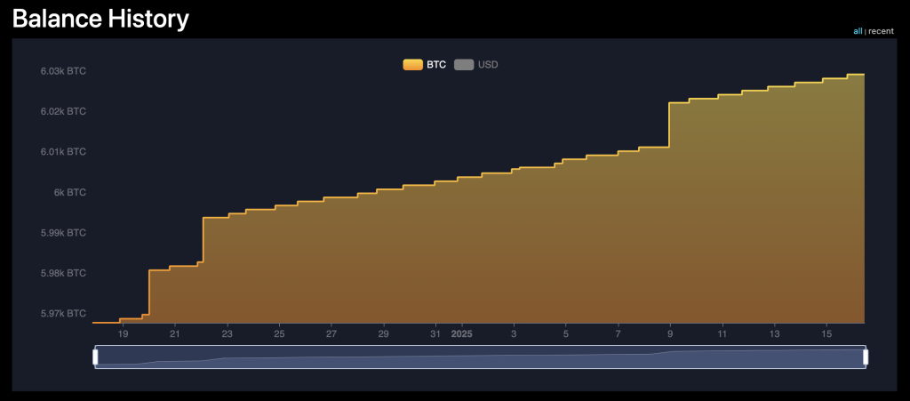This screenshot has width=910, height=401.
Task: Click the orange BTC legend swatch
Action: [412, 65]
